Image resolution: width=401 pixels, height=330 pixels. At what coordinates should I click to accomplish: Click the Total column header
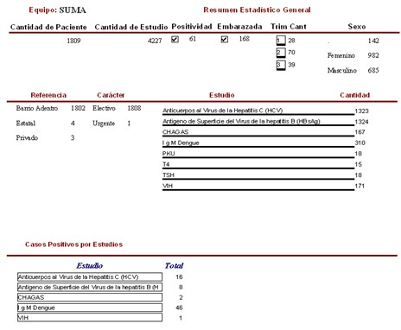pos(174,266)
